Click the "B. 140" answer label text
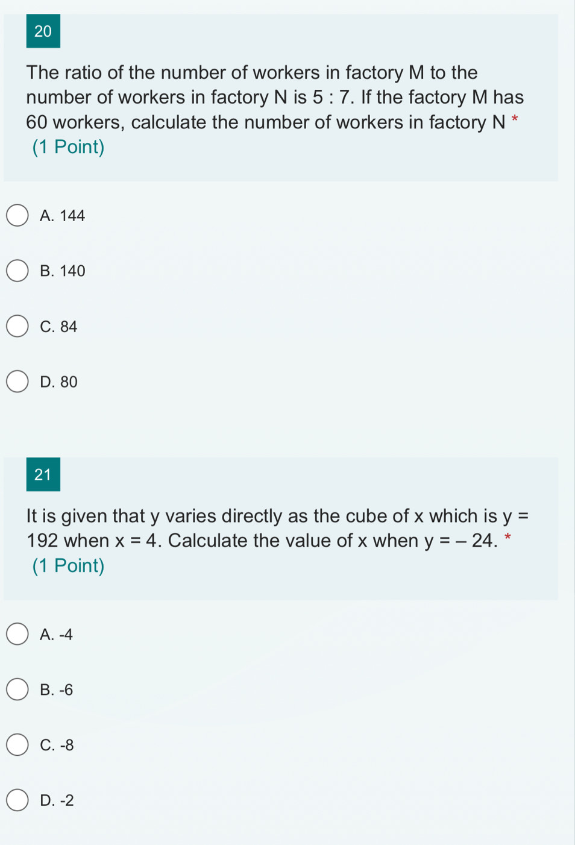 click(63, 271)
